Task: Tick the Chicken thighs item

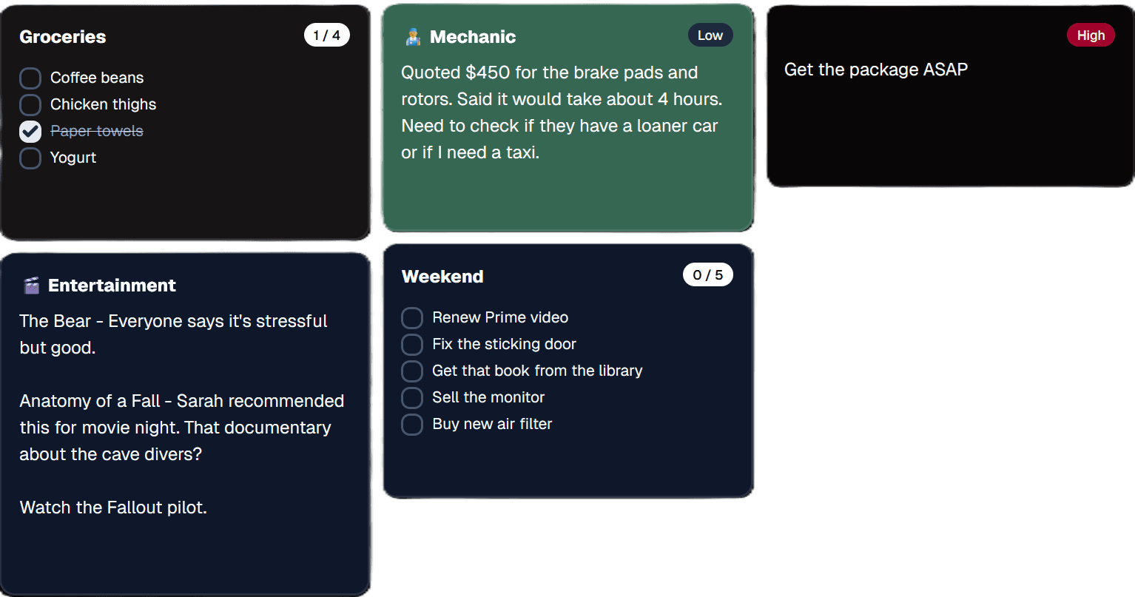Action: click(30, 105)
